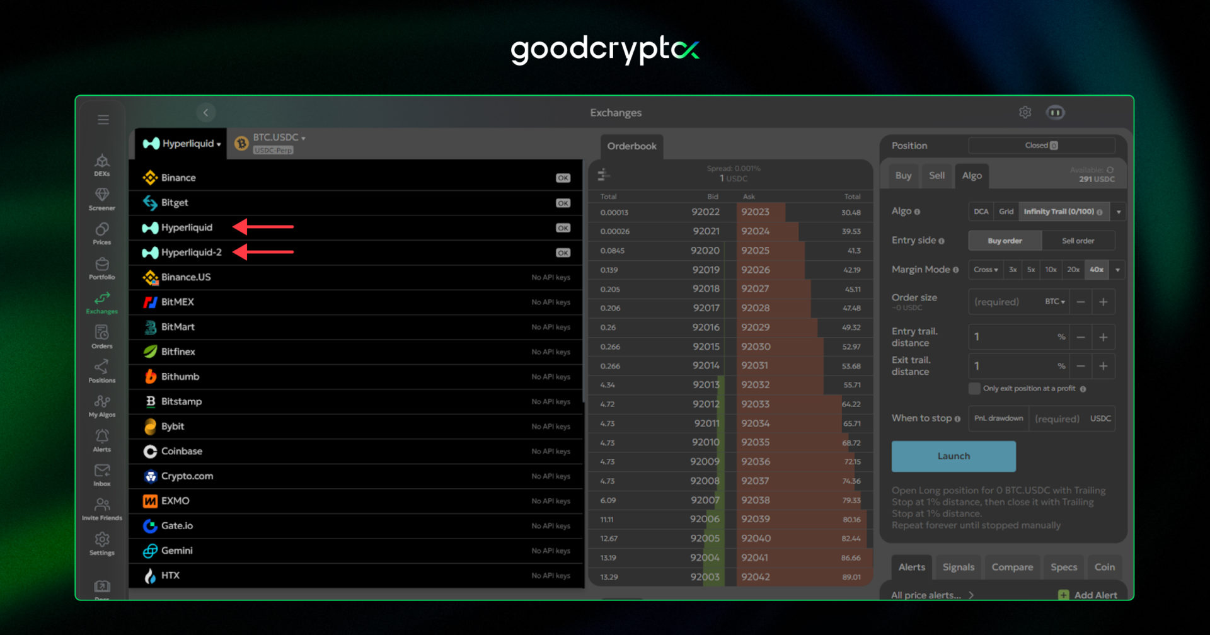Open the DEXs panel in sidebar
Viewport: 1210px width, 635px height.
click(101, 164)
